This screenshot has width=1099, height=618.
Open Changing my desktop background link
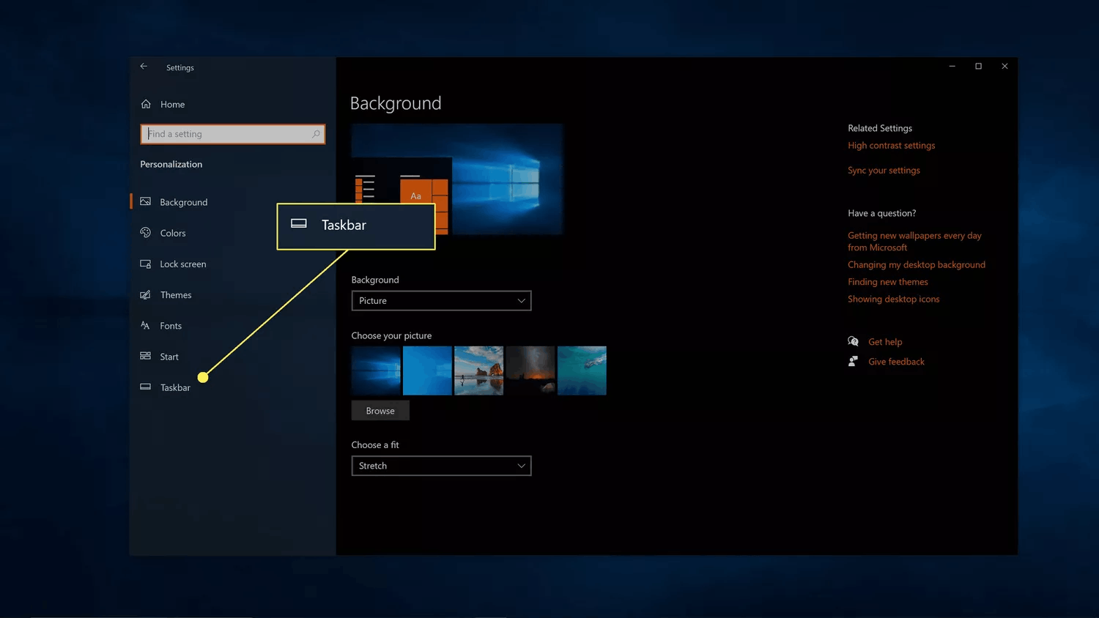tap(917, 264)
